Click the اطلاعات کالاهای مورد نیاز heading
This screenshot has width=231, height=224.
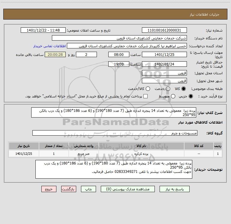click(x=200, y=122)
